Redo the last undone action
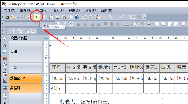The width and height of the screenshot is (188, 104). (x=122, y=17)
